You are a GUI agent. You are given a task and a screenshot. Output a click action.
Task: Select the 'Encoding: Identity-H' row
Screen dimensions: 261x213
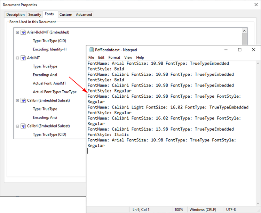point(50,49)
